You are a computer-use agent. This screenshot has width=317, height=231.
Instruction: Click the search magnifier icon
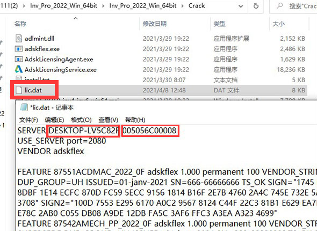coord(280,6)
